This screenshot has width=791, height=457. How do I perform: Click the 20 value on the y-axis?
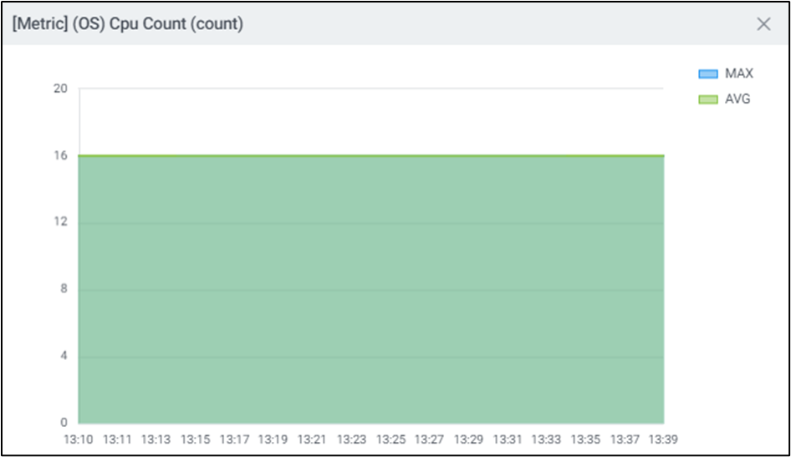coord(60,89)
